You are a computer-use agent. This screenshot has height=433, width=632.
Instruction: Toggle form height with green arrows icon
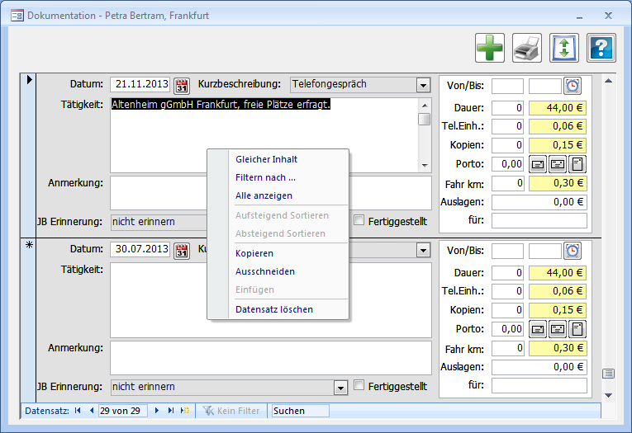point(564,48)
